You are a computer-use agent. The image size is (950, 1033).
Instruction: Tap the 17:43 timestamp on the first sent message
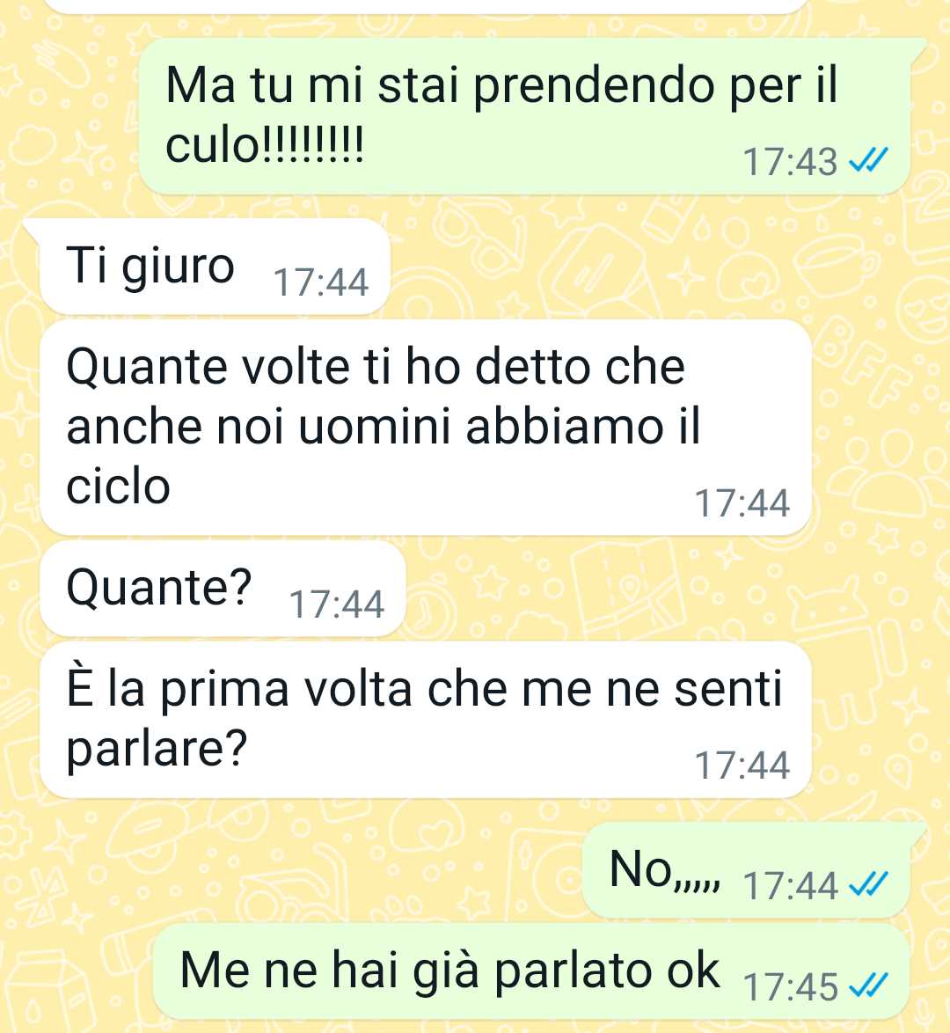pyautogui.click(x=791, y=162)
